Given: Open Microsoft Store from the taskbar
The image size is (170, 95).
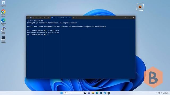Looking at the screenshot, I should [x=101, y=93].
